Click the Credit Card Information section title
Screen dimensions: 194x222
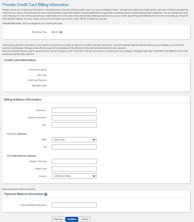tap(20, 60)
